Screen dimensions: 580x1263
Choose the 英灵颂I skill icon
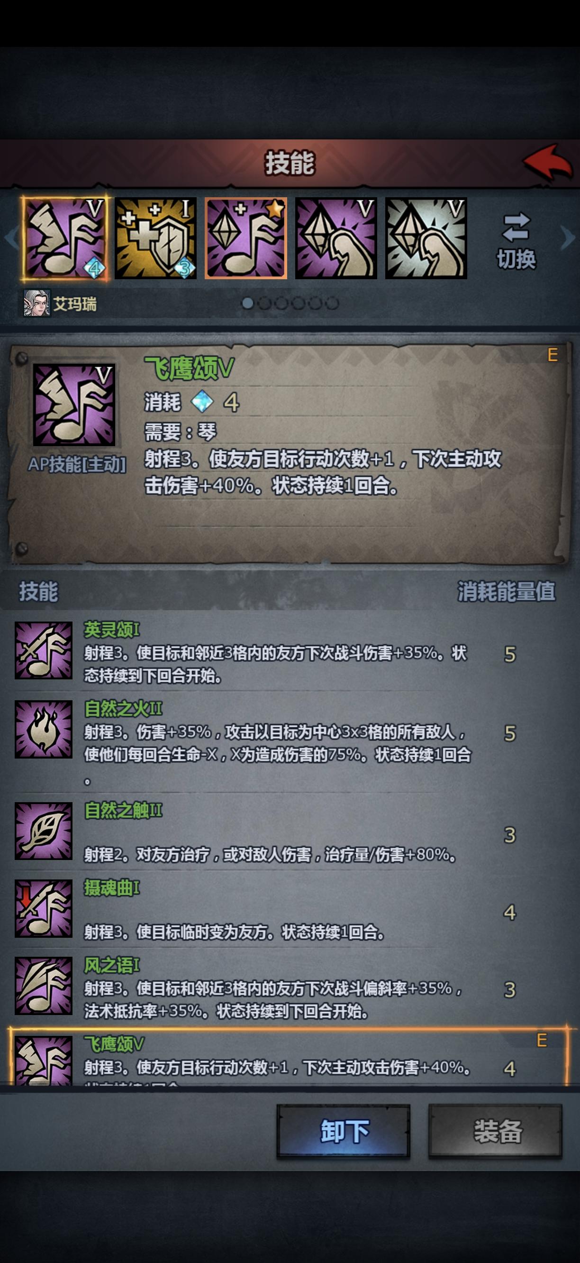(x=44, y=650)
